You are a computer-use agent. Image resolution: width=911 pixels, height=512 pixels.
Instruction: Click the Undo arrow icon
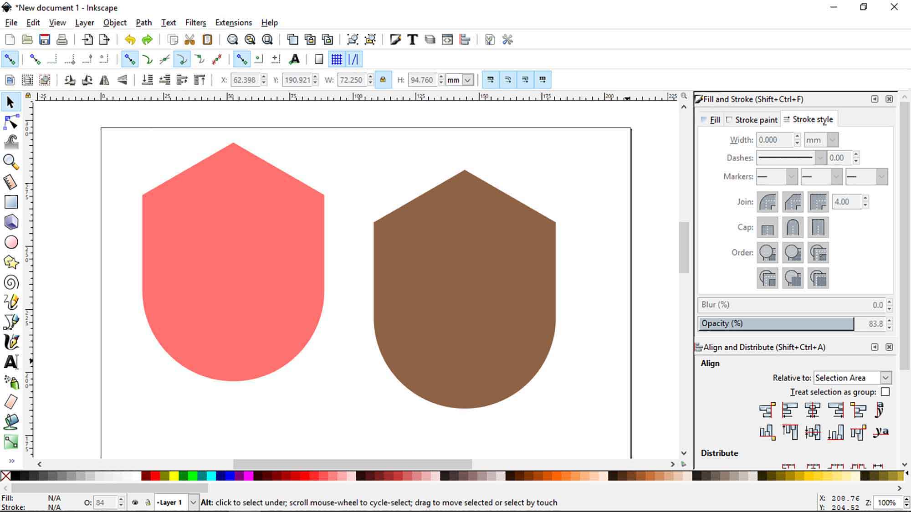click(130, 40)
